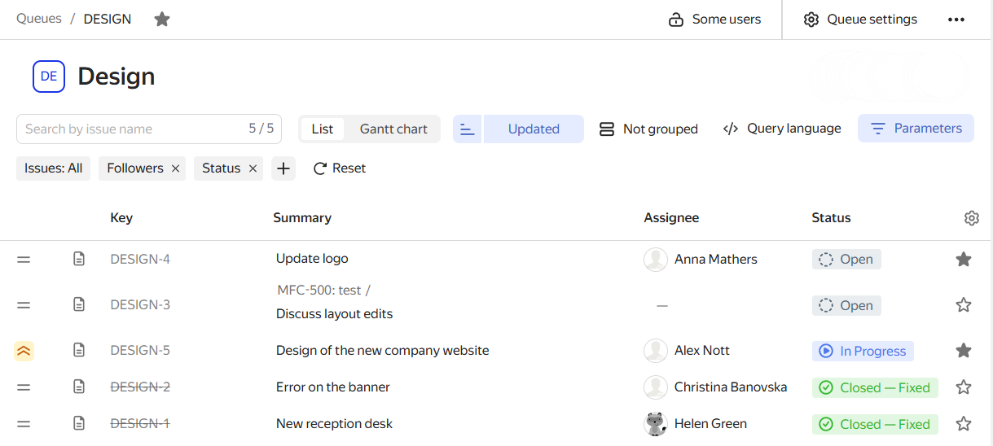Click Alex Nott's avatar icon

click(656, 351)
